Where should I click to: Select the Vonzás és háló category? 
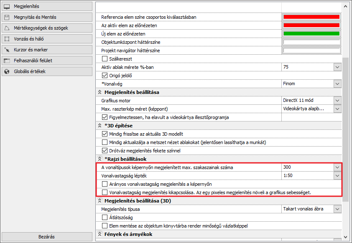[47, 39]
